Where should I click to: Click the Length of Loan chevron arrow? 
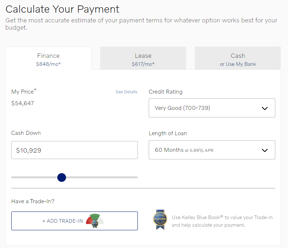(x=264, y=150)
